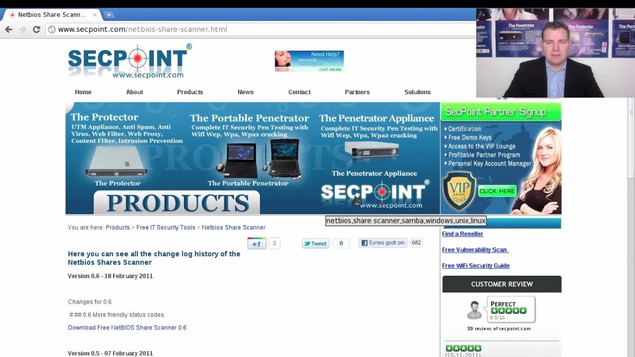This screenshot has height=357, width=635.
Task: Go back with the browser back arrow
Action: tap(9, 29)
